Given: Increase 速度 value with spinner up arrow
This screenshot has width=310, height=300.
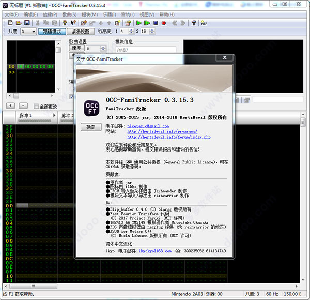Looking at the screenshot, I should click(x=103, y=47).
